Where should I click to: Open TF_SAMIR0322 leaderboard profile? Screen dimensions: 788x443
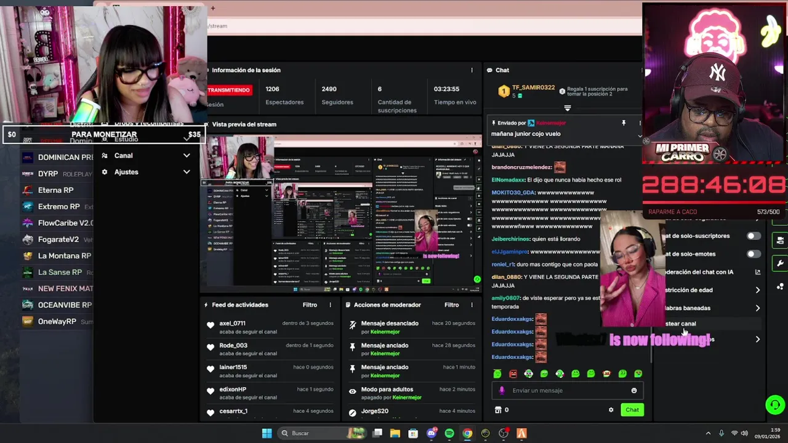533,88
